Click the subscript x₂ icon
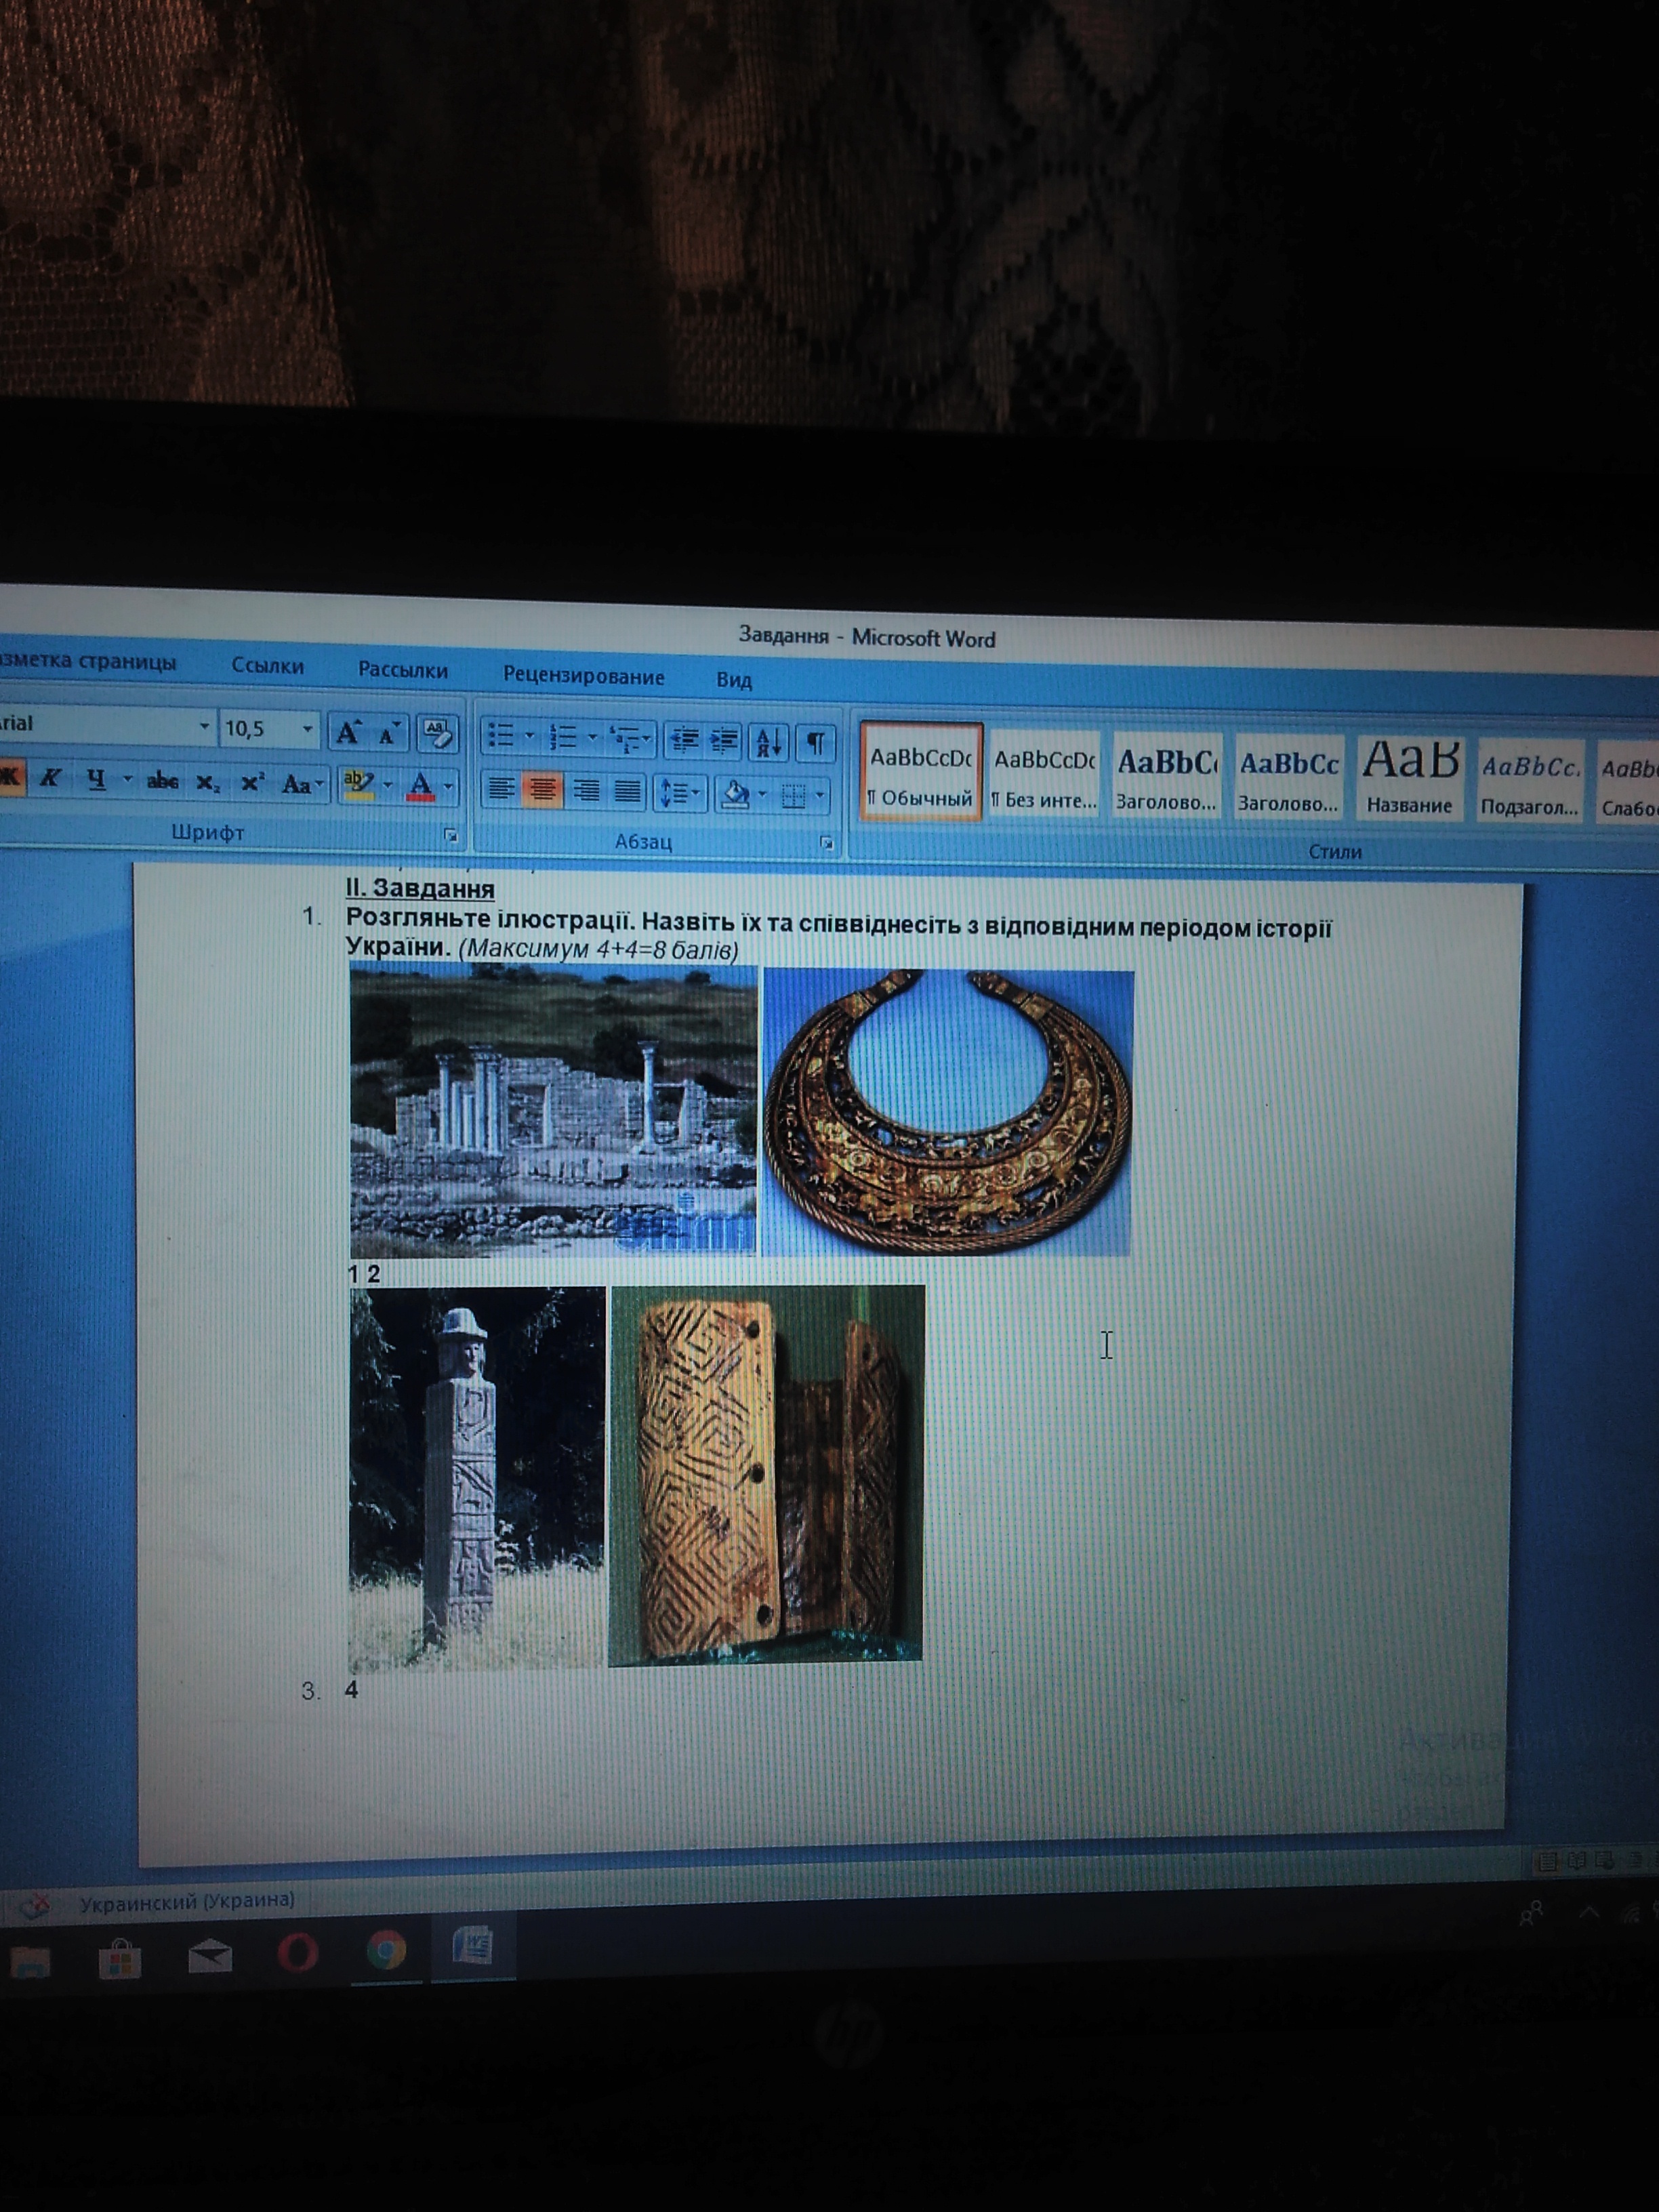Image resolution: width=1659 pixels, height=2212 pixels. tap(207, 783)
